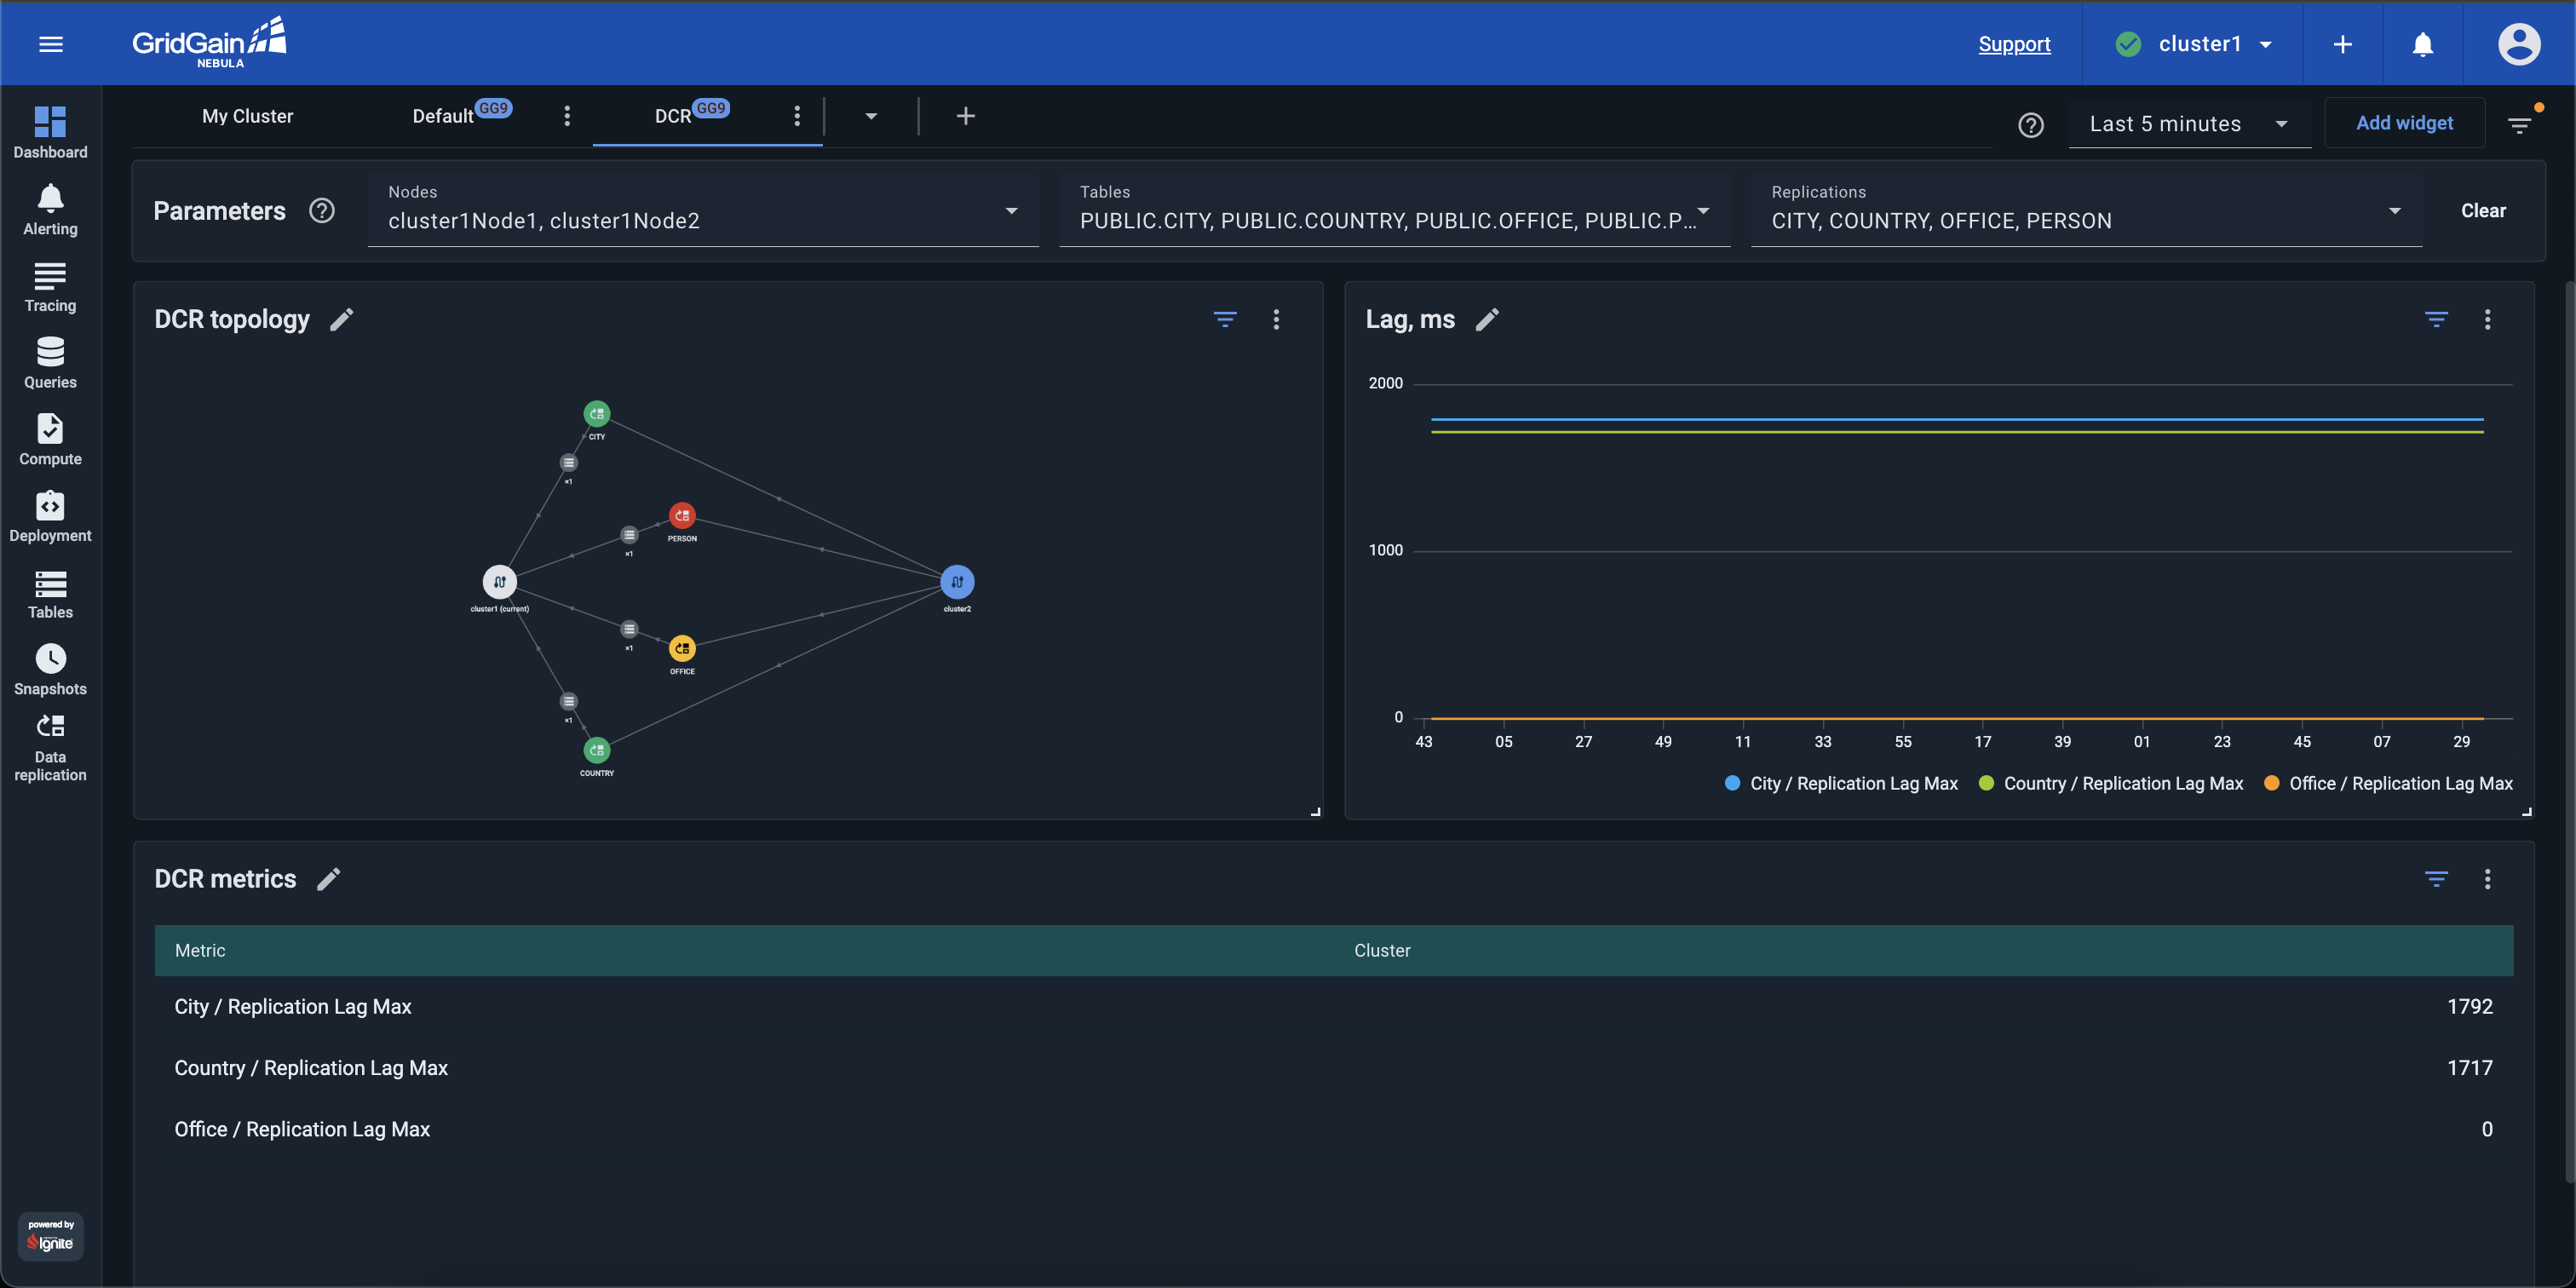
Task: Select the cluster1 (current) topology node
Action: click(500, 582)
